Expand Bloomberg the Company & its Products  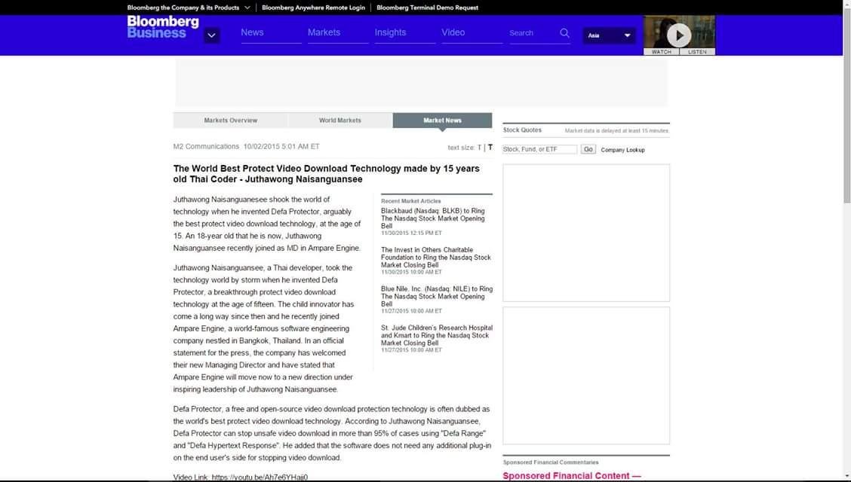[188, 8]
